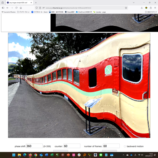Open 'Journal of Illusion' bookmark
Viewport: 158px width, 158px height.
9,12
